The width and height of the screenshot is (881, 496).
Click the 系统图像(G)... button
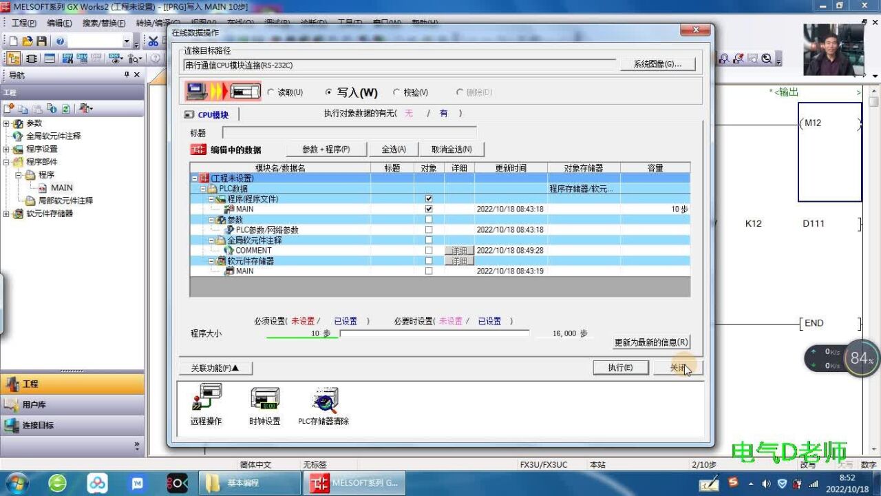(657, 64)
